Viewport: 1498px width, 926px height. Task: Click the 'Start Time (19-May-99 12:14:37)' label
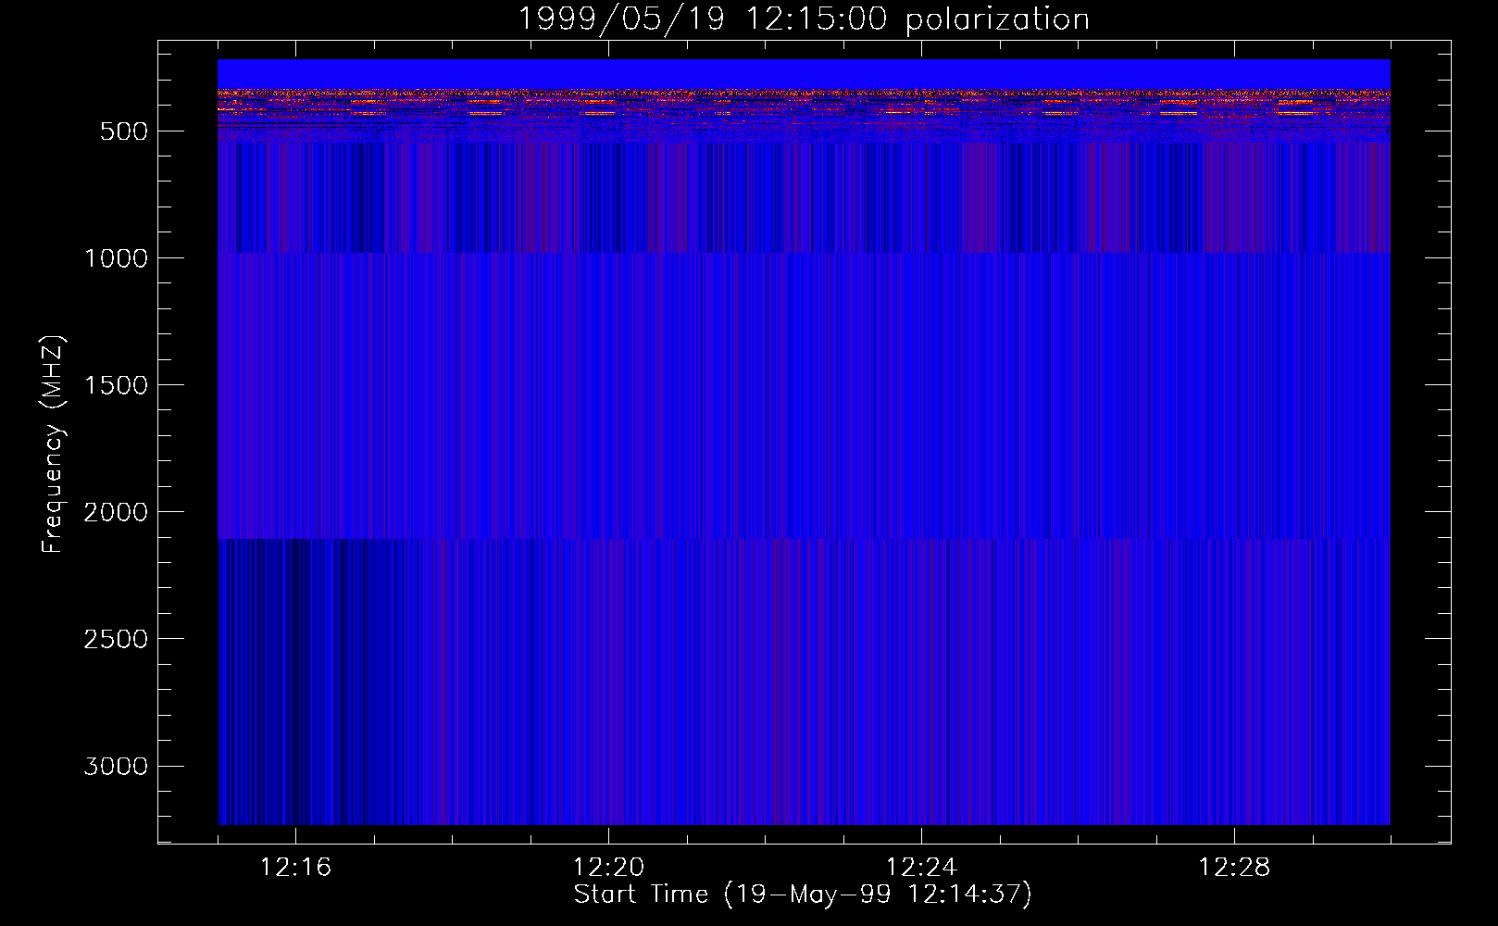tap(803, 895)
